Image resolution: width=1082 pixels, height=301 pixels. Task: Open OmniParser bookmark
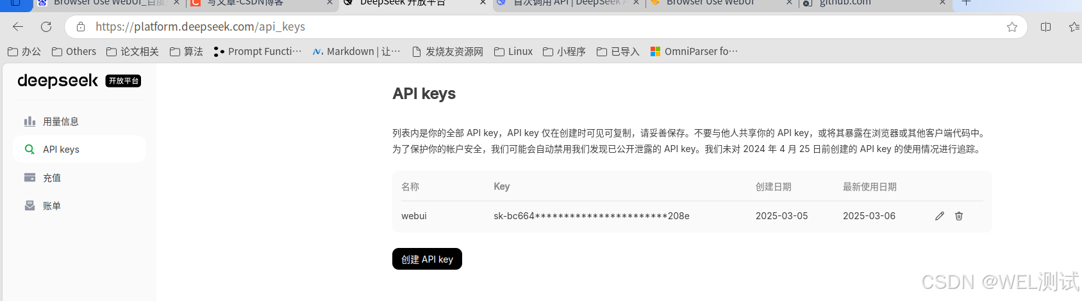coord(694,52)
